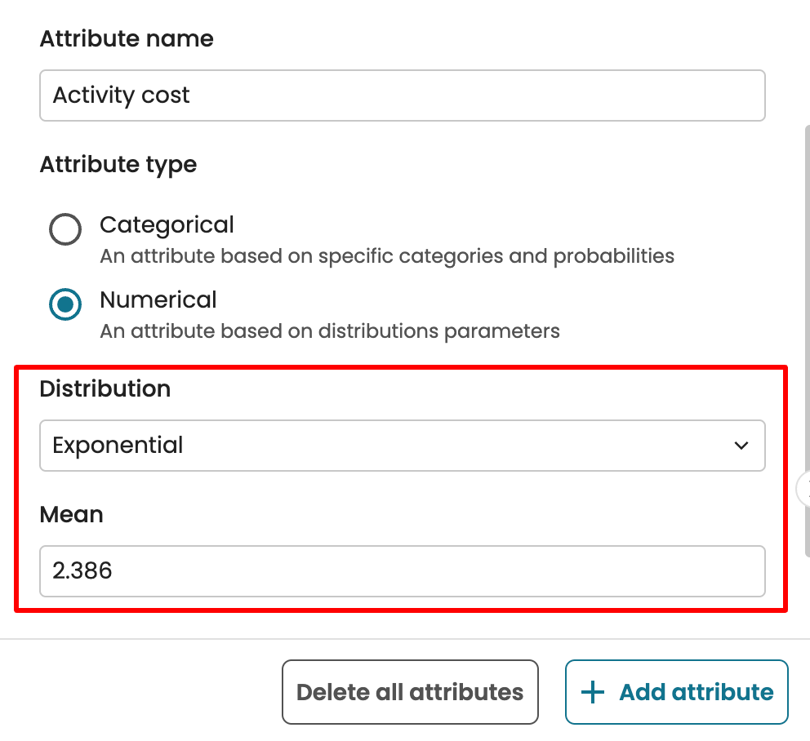
Task: Click the round collapse handle at right edge
Action: coord(803,489)
